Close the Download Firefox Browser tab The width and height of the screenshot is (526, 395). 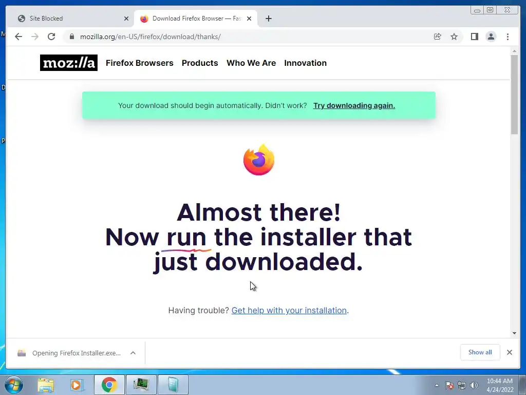(249, 19)
